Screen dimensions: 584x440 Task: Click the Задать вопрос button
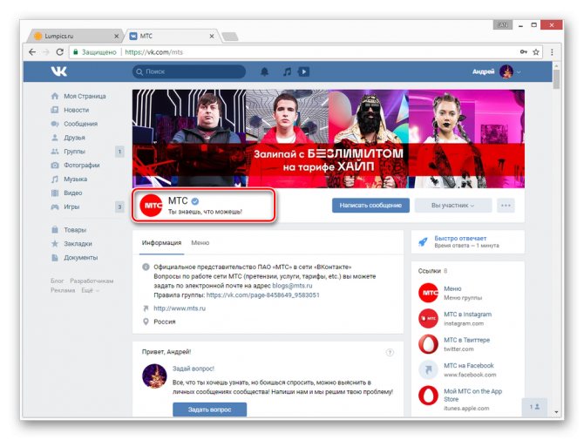(x=210, y=410)
